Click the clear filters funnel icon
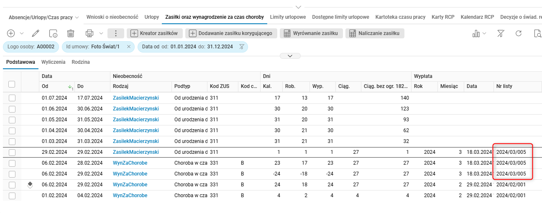 tap(501, 33)
